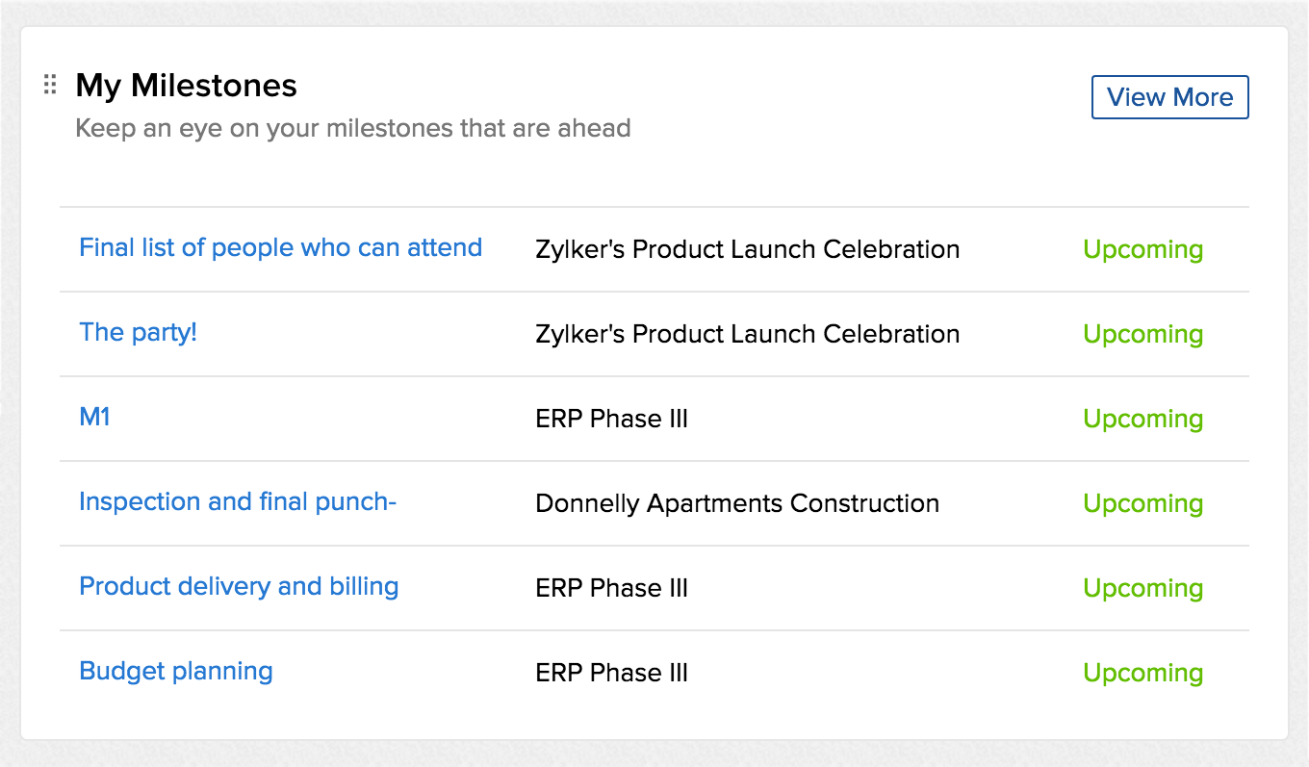Click Upcoming status in the M1 row
Viewport: 1309px width, 767px height.
click(x=1143, y=420)
